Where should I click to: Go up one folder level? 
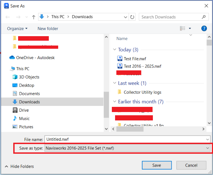pos(34,17)
